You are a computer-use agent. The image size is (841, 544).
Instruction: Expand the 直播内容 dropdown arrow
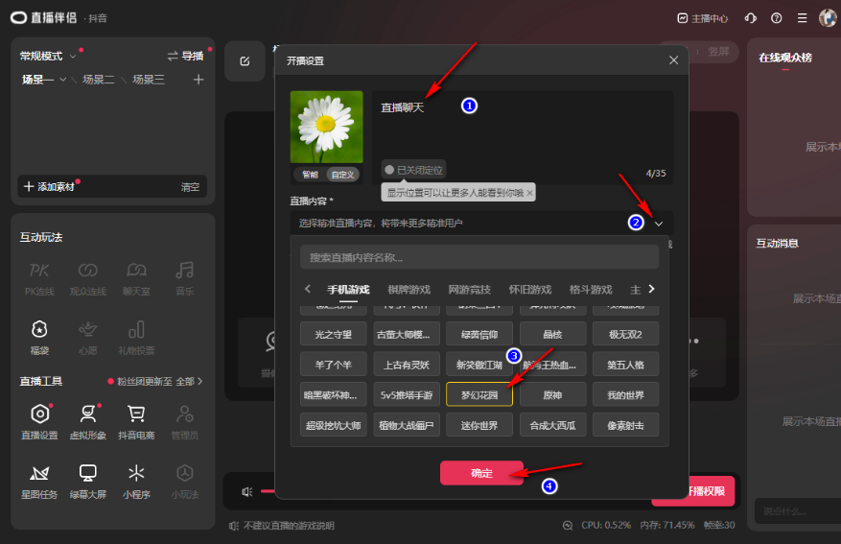(x=659, y=224)
